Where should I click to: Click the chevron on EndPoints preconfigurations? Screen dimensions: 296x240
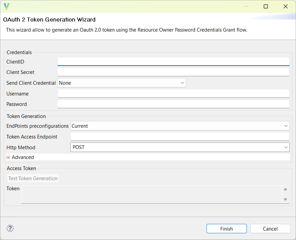(286, 126)
